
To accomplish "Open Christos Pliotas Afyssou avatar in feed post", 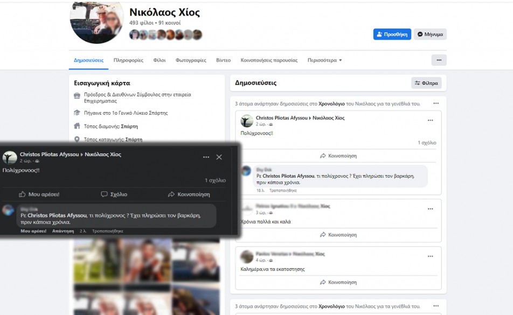I will 247,121.
